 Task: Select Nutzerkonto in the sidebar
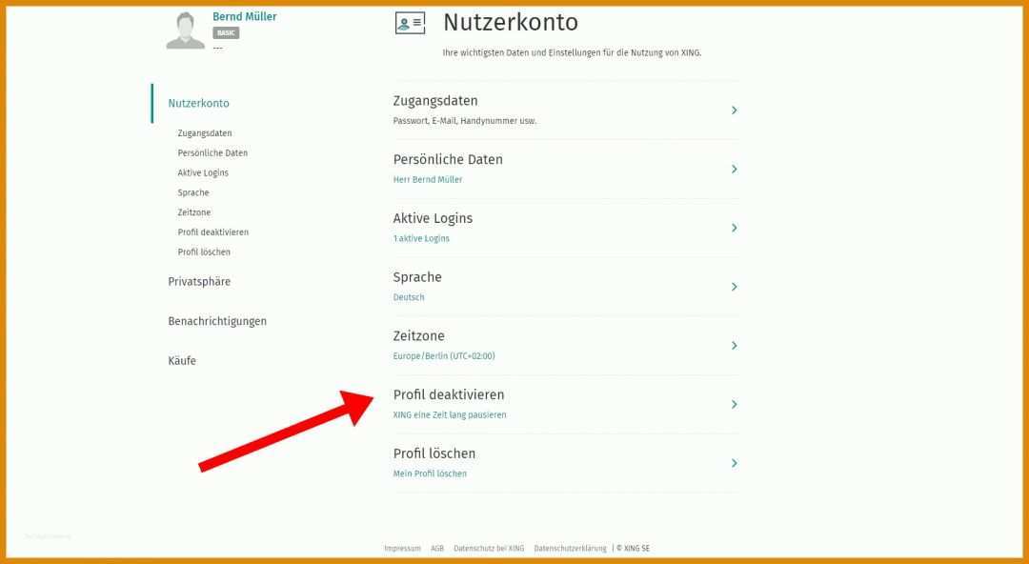[199, 103]
